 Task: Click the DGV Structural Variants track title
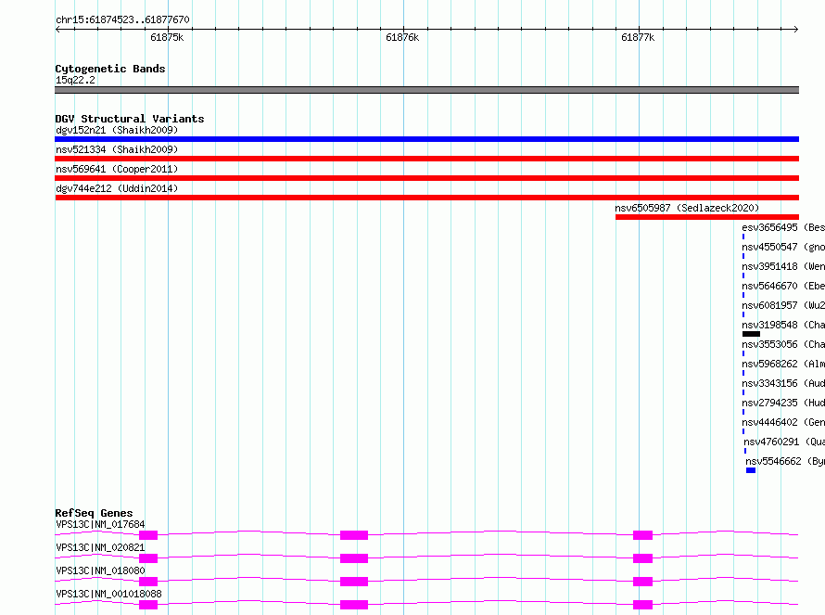[130, 119]
